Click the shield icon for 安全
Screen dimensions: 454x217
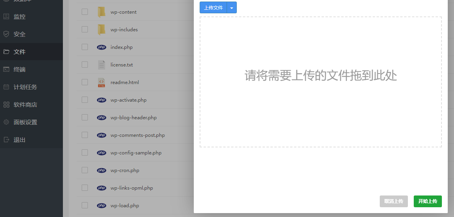coord(6,34)
